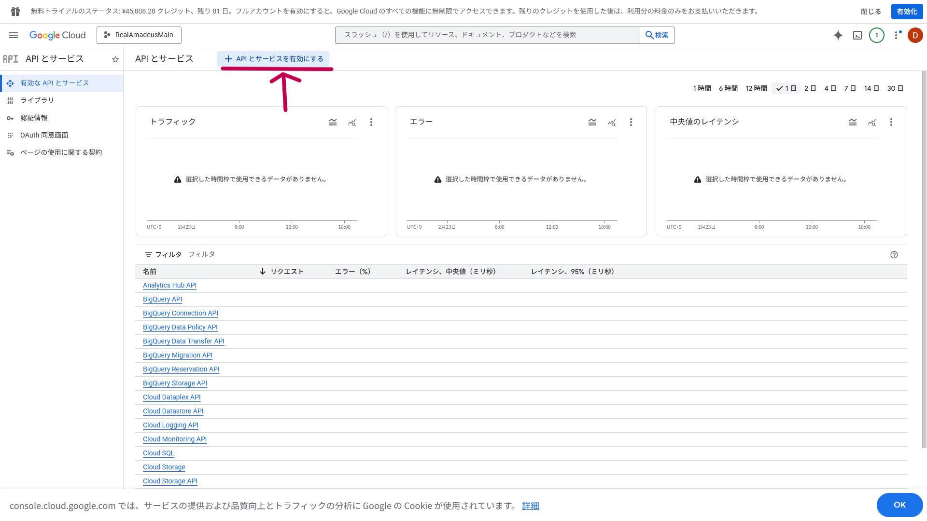This screenshot has height=521, width=927.
Task: Open the notifications badge showing 1
Action: pos(877,35)
